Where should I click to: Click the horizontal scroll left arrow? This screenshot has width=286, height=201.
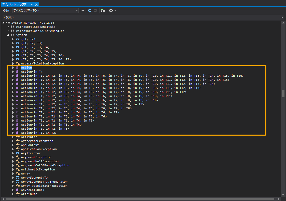point(4,199)
